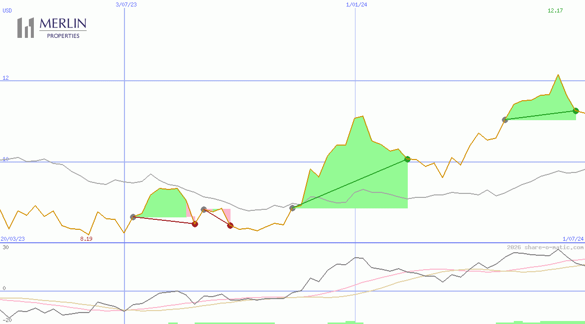The width and height of the screenshot is (585, 324).
Task: Open the USD currency selector
Action: click(7, 10)
